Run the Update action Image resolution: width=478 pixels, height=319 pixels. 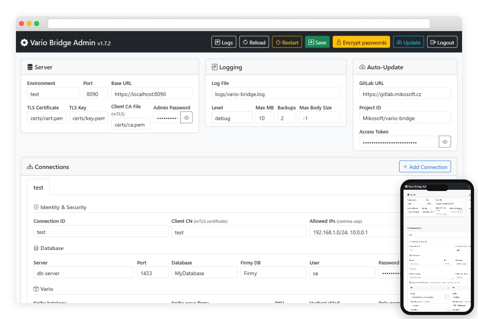408,42
